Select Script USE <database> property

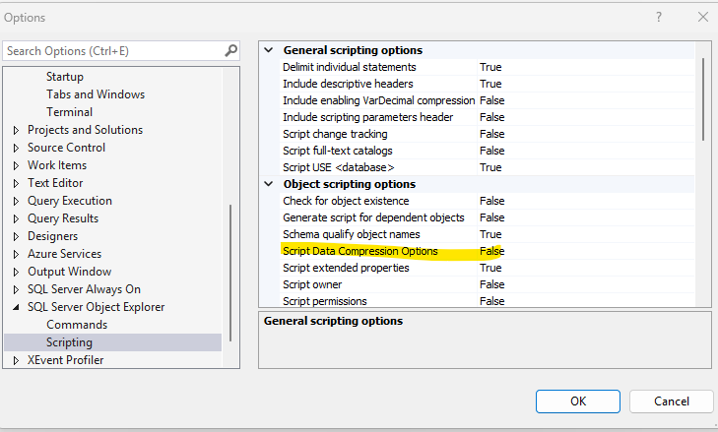339,167
